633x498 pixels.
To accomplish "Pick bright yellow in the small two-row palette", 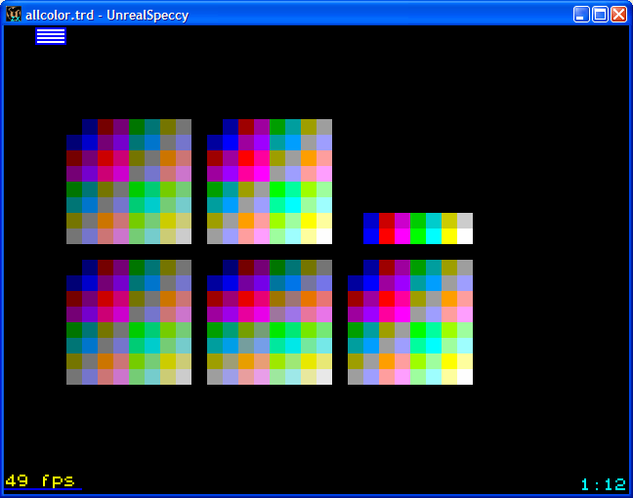I will pyautogui.click(x=449, y=236).
